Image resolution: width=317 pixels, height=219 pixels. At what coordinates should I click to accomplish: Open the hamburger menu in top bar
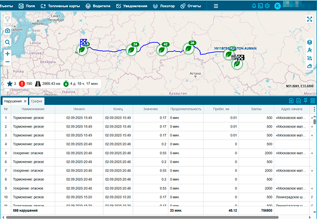click(216, 6)
